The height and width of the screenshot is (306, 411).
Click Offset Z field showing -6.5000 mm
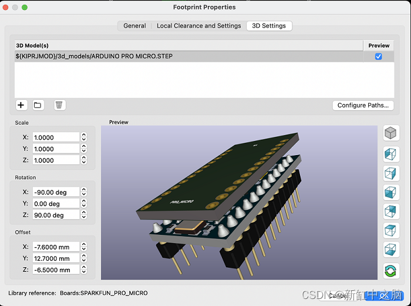(56, 270)
